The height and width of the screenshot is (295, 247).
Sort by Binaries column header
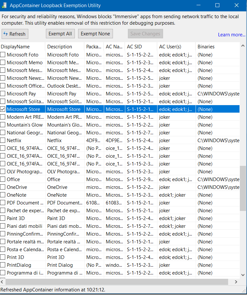(x=218, y=47)
